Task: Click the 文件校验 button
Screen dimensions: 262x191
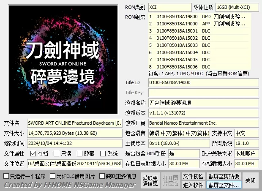Action: pos(193,176)
